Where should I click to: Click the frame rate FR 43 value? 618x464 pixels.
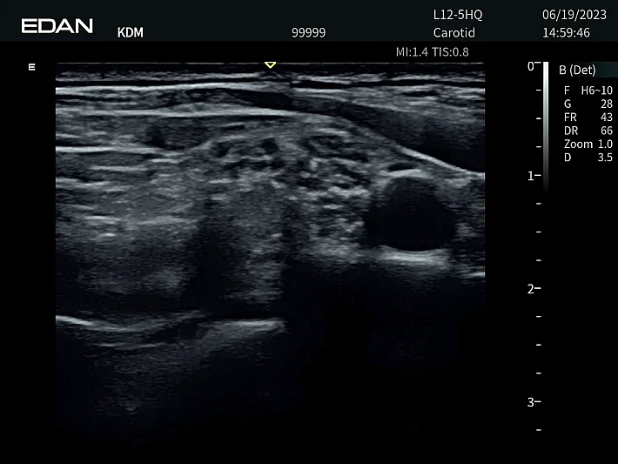[x=588, y=118]
